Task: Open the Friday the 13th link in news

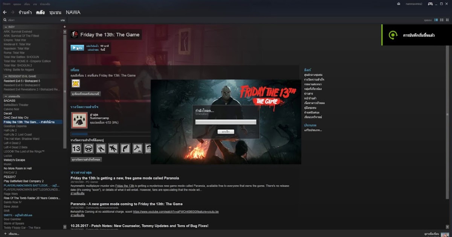Action: [125, 186]
